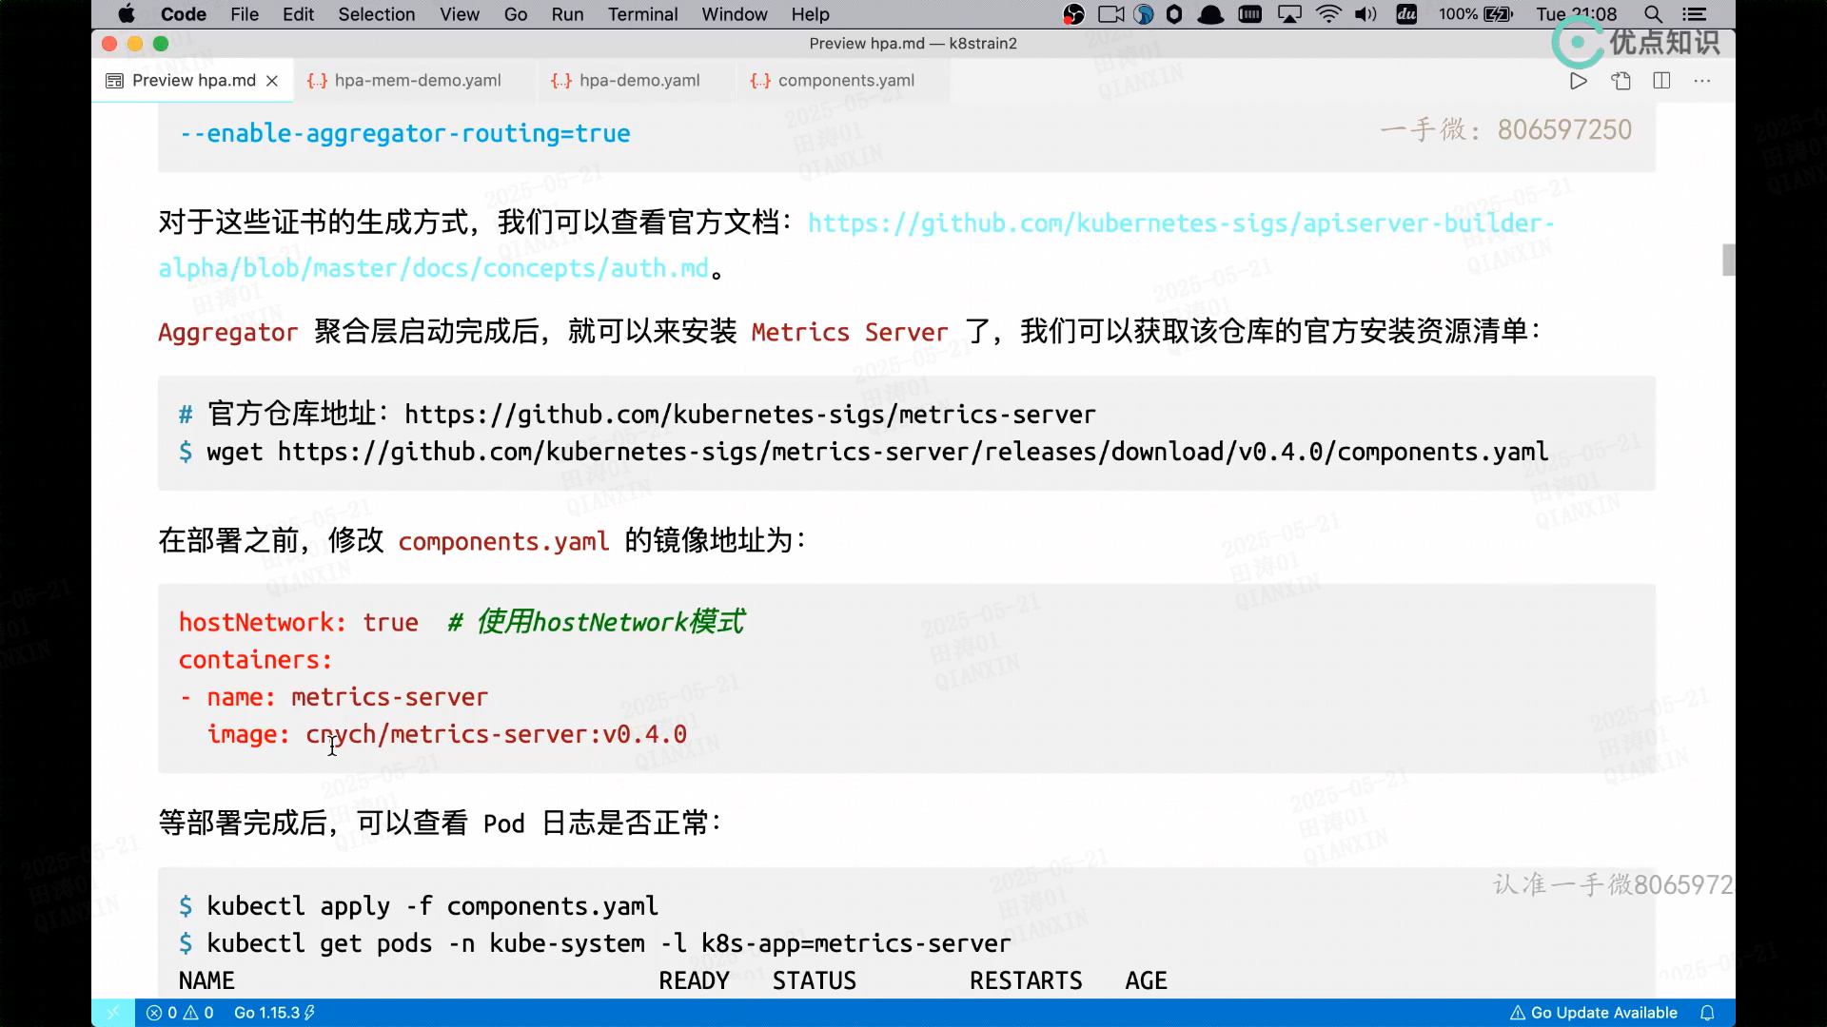Open the components.yaml tab
This screenshot has height=1027, width=1827.
[x=845, y=81]
